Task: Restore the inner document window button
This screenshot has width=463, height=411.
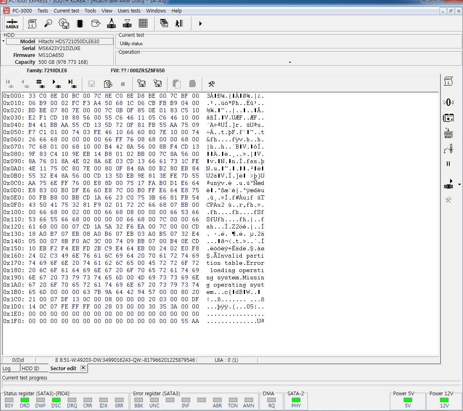Action: click(x=450, y=11)
